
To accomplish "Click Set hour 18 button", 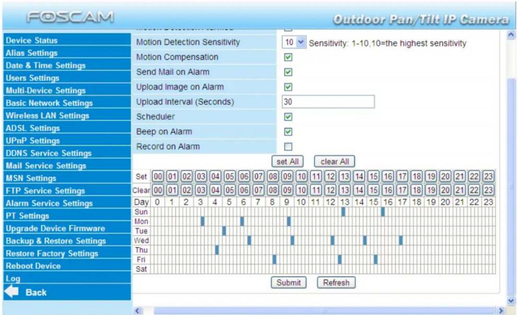I will click(416, 176).
